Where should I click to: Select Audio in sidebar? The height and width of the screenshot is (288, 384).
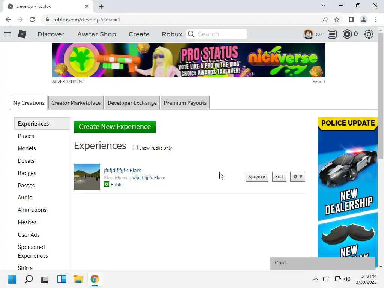25,198
